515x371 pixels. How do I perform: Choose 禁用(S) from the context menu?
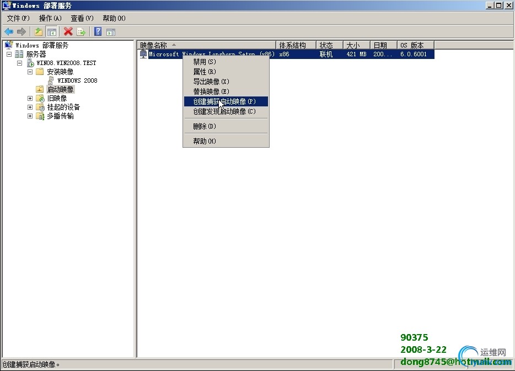[226, 62]
